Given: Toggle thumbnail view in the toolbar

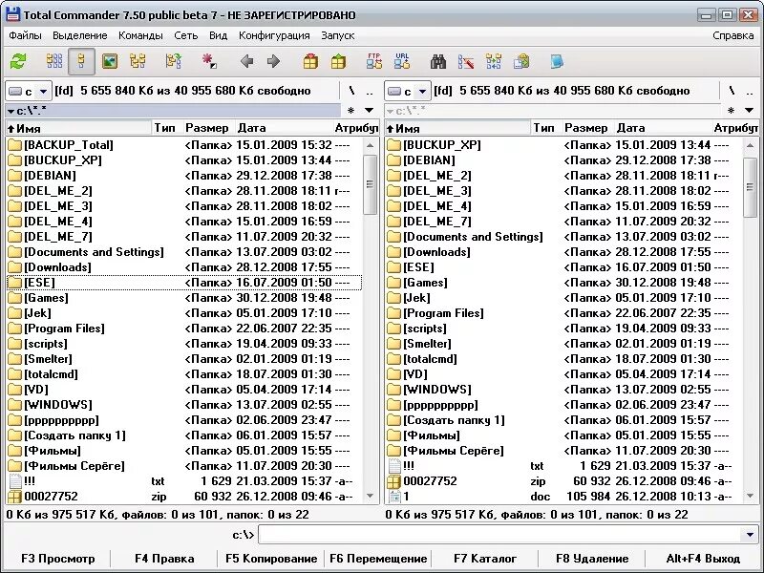Looking at the screenshot, I should click(x=110, y=61).
